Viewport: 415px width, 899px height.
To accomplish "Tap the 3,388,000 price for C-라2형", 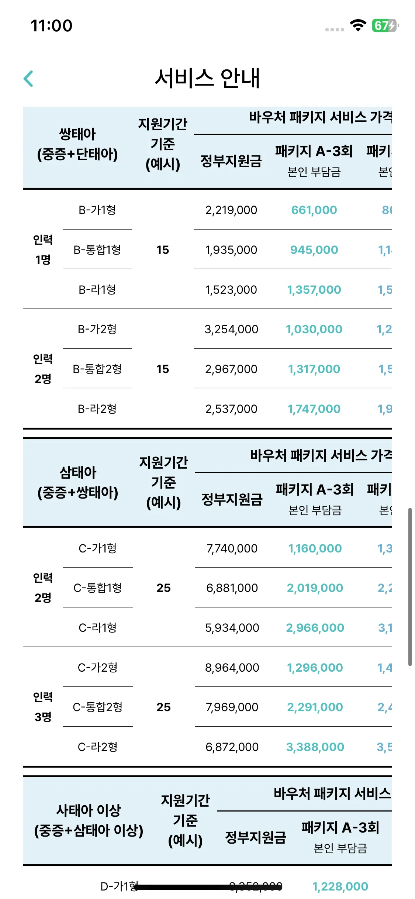I will [x=315, y=747].
